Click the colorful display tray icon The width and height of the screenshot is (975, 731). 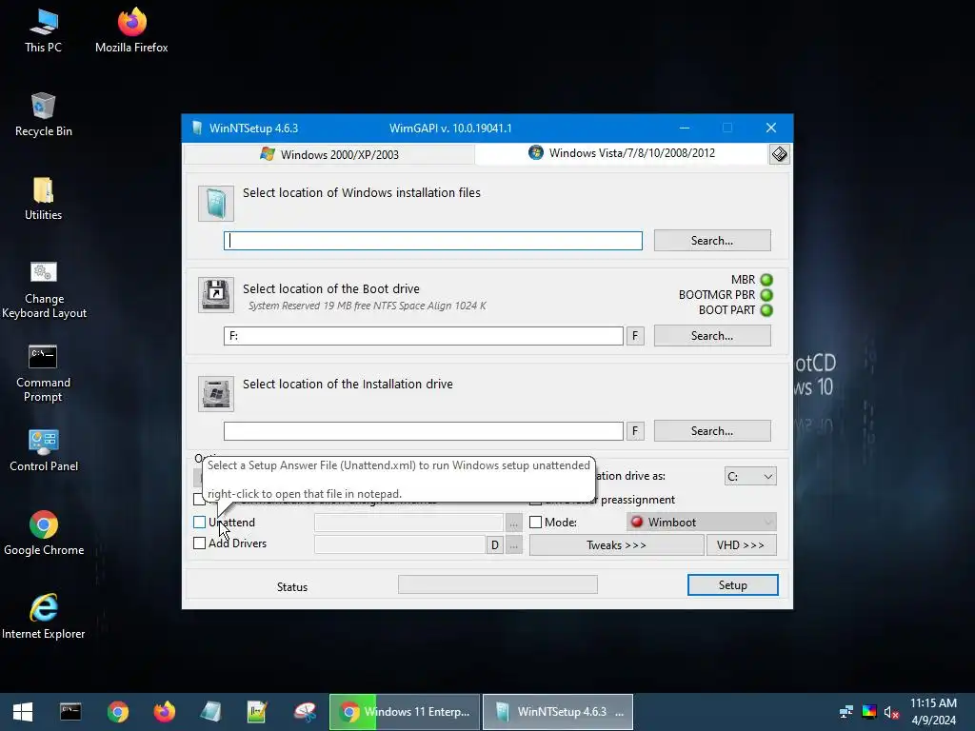click(869, 712)
